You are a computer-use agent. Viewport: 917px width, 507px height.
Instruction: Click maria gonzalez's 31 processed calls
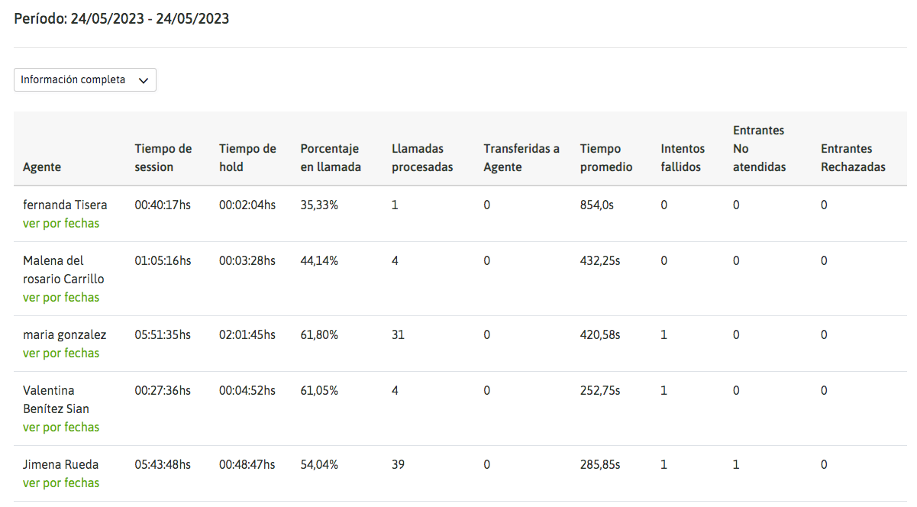click(398, 334)
